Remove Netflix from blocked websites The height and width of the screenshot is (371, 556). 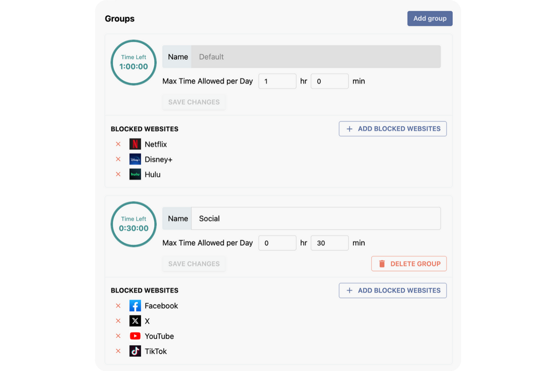118,144
